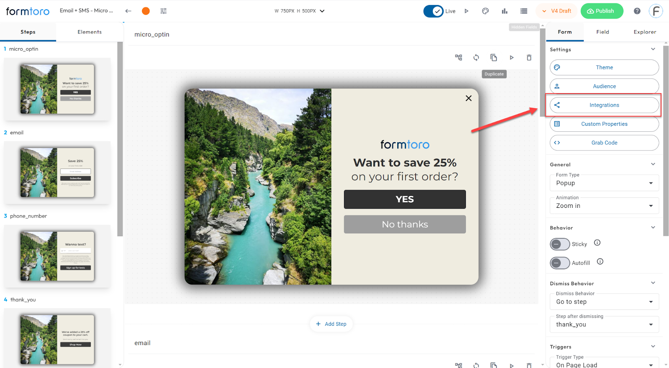Delete the email step trash icon
Screen dimensions: 669x368
click(529, 365)
